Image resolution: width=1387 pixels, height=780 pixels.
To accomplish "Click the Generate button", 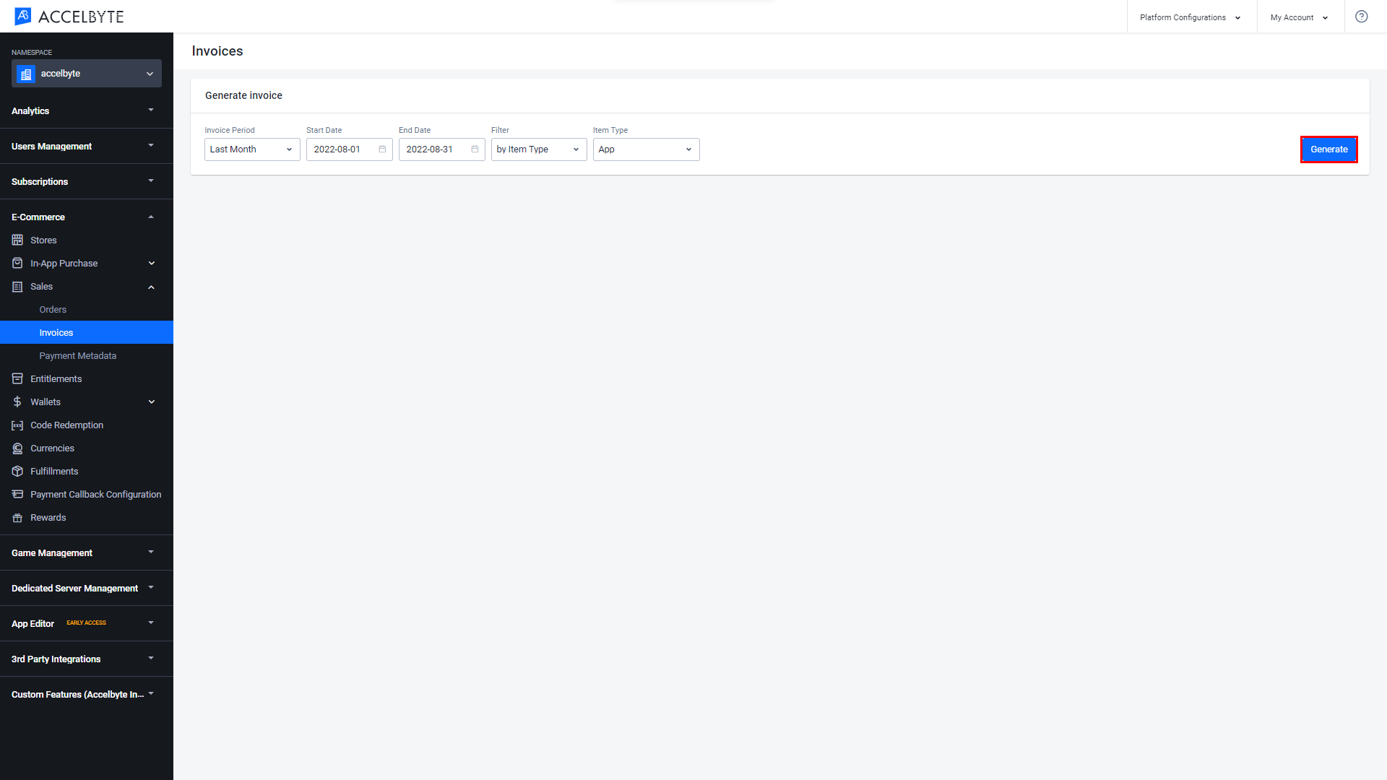I will pos(1329,149).
